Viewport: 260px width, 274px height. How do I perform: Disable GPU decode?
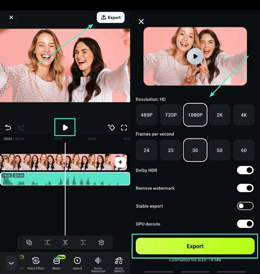coord(245,224)
